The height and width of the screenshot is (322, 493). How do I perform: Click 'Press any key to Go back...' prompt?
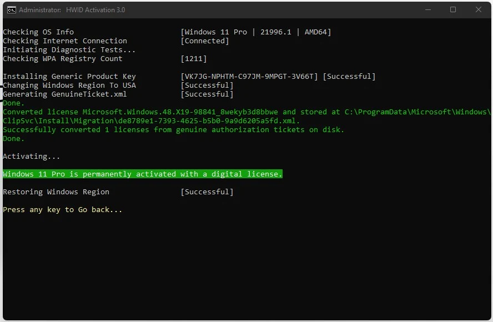63,210
